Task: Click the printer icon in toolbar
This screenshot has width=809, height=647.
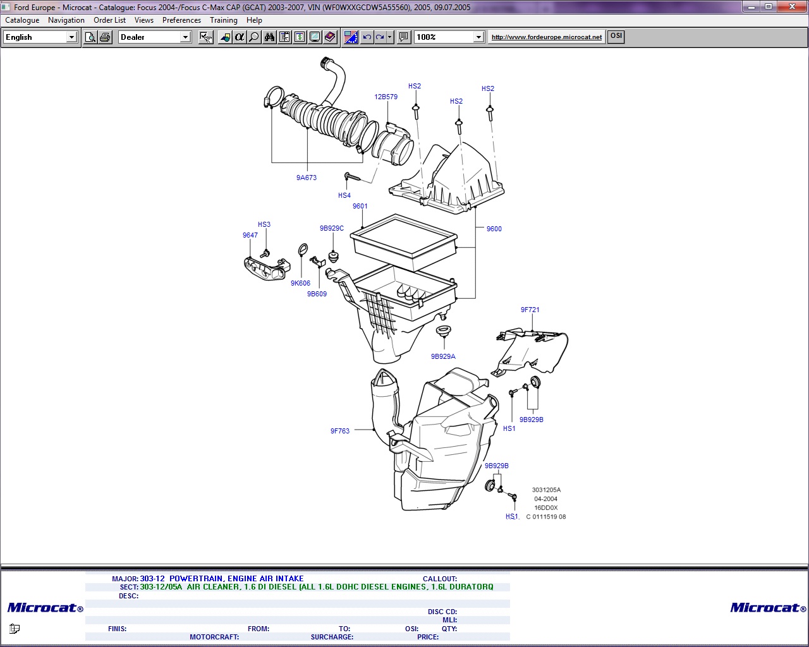Action: point(105,37)
